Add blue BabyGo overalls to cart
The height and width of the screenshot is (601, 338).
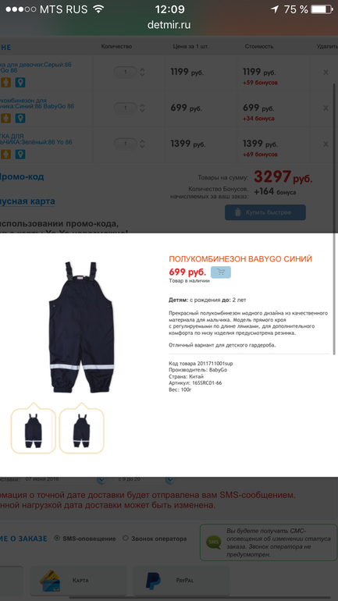point(221,272)
